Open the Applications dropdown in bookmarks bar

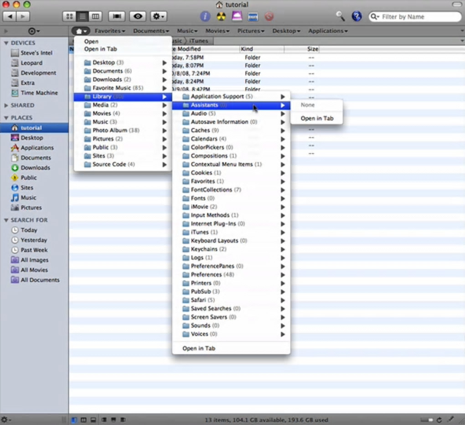328,31
